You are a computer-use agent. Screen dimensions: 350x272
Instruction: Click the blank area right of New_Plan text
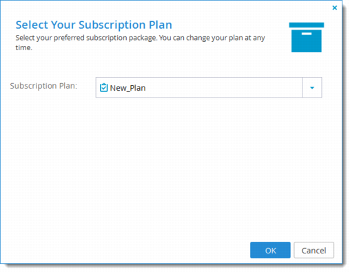tap(224, 88)
